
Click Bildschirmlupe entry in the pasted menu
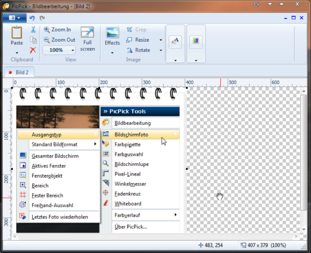tap(132, 164)
